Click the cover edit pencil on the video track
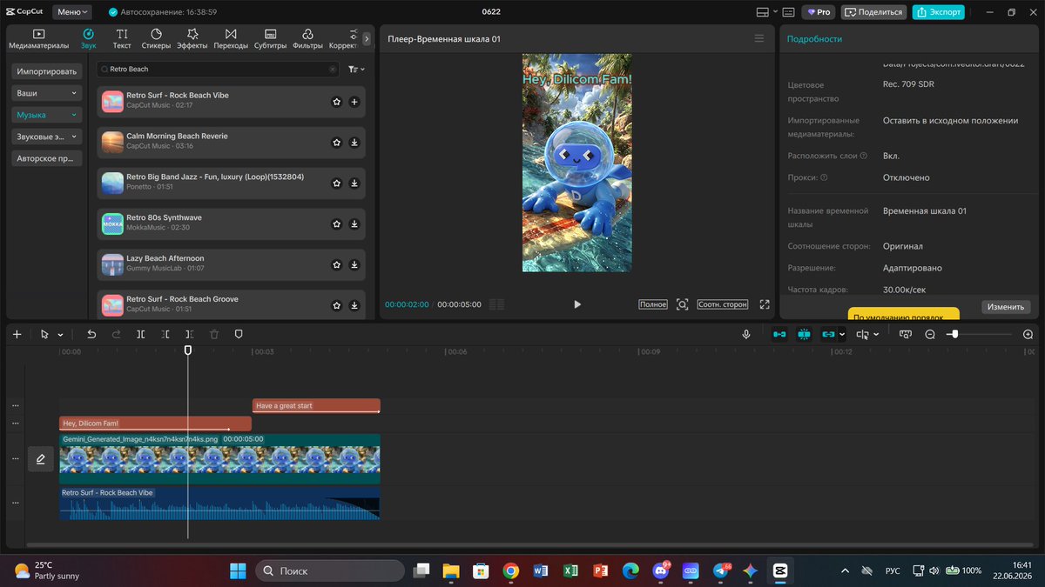 41,458
